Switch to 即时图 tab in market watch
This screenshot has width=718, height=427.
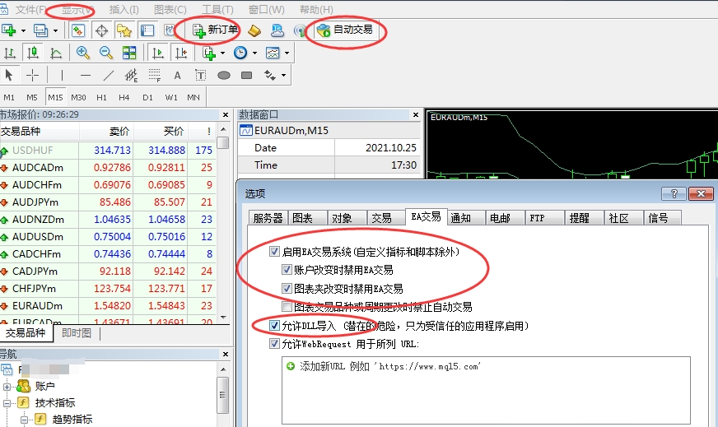coord(77,333)
